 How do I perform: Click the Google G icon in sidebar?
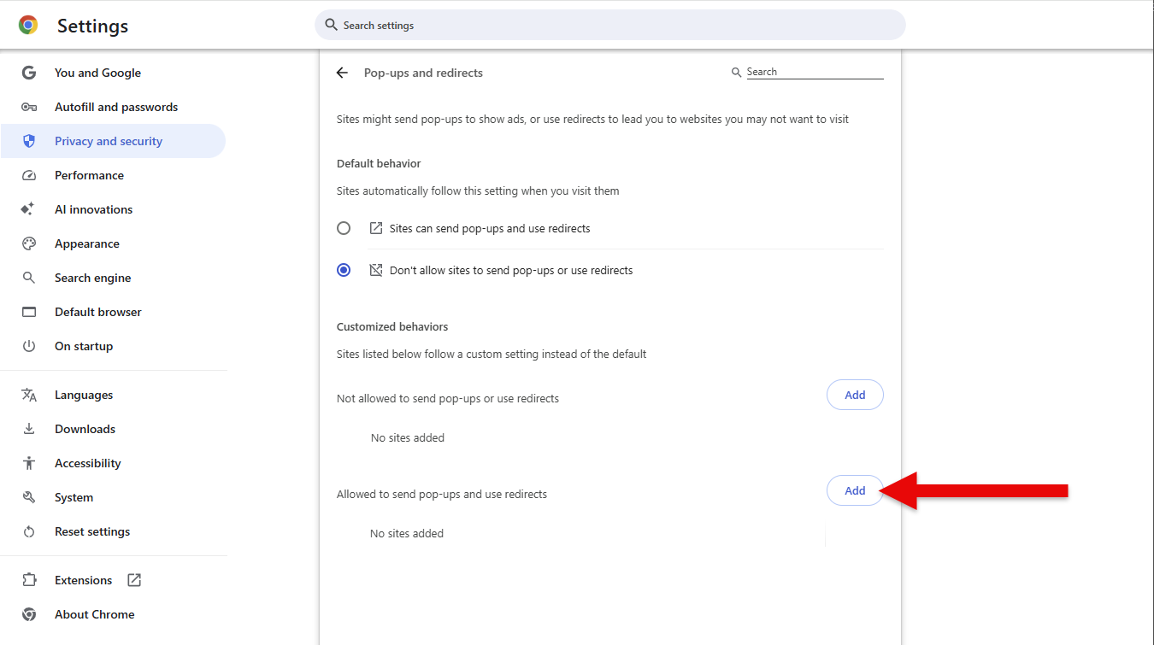[x=29, y=73]
